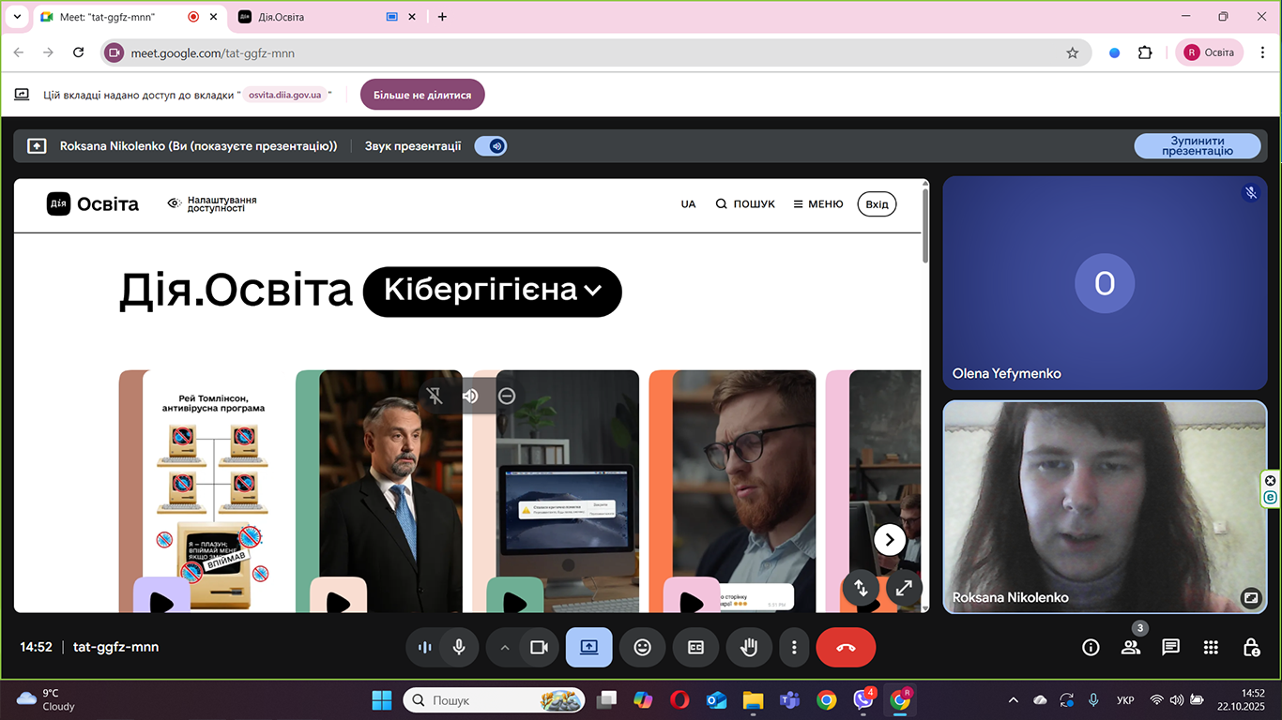Screen dimensions: 1282x720
Task: Open the emoji reactions panel
Action: tap(642, 647)
